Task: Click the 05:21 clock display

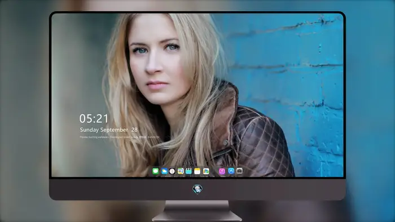Action: click(94, 118)
